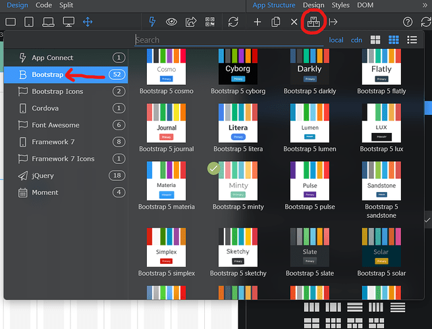Pick the Bootstrap 5 lumen theme
This screenshot has width=432, height=329.
tap(310, 123)
